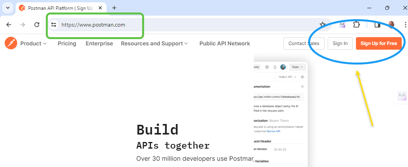
Task: Expand the Resources and Support menu
Action: [x=154, y=43]
